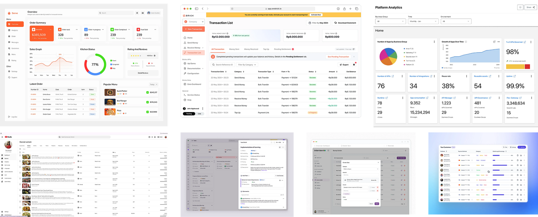Image resolution: width=538 pixels, height=217 pixels.
Task: Open the Serve mail envelope icon
Action: [x=143, y=13]
